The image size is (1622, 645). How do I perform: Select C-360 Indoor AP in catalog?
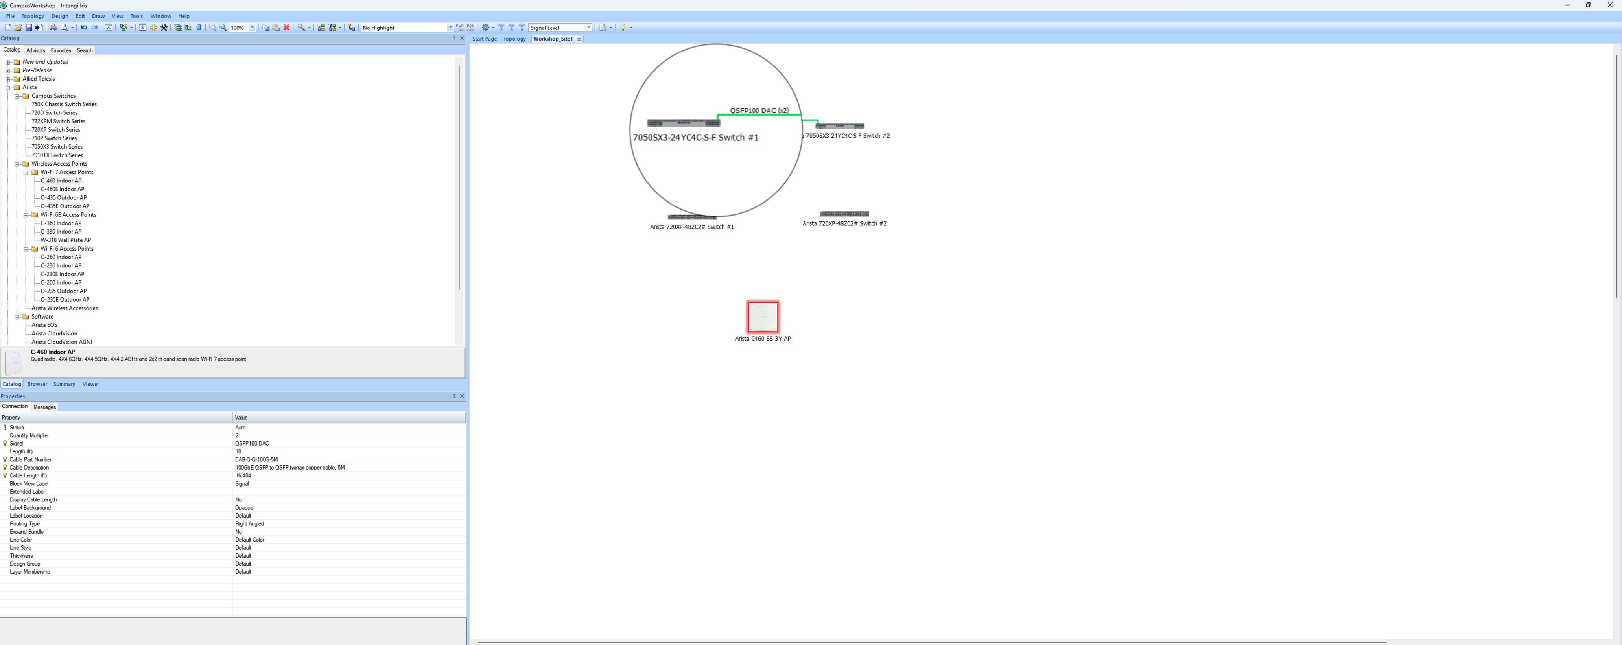(x=61, y=223)
